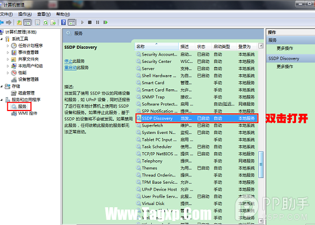This screenshot has height=225, width=315.
Task: Open the 查看(V) menu
Action: [44, 14]
